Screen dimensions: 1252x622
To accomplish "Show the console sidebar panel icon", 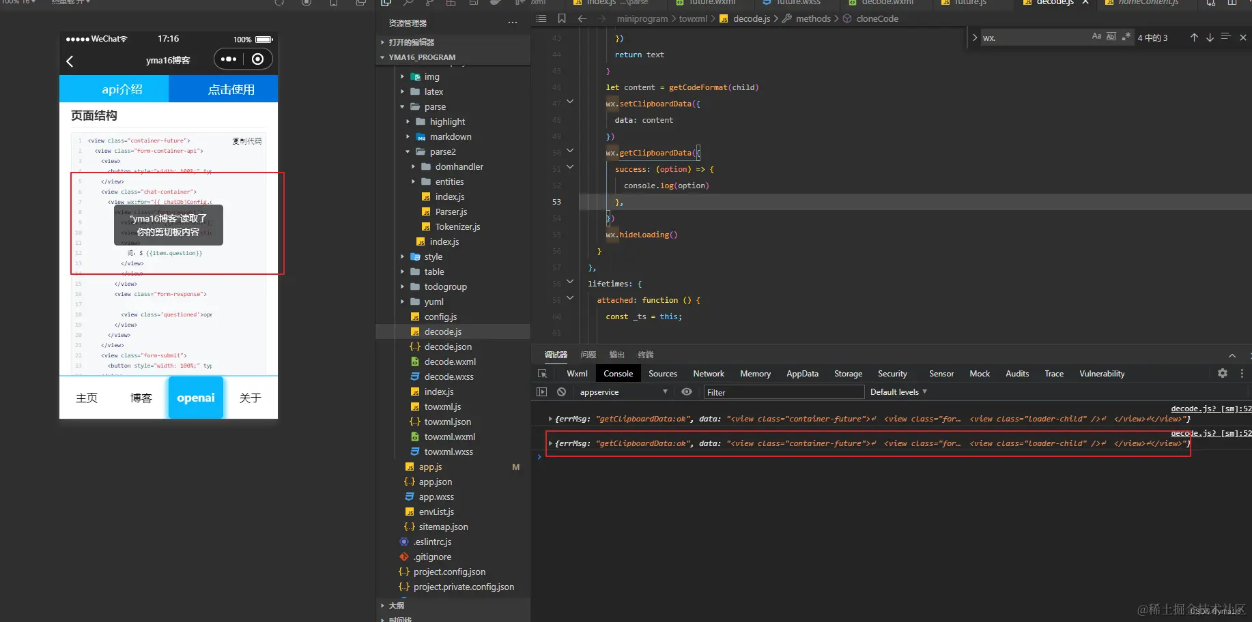I will [542, 392].
